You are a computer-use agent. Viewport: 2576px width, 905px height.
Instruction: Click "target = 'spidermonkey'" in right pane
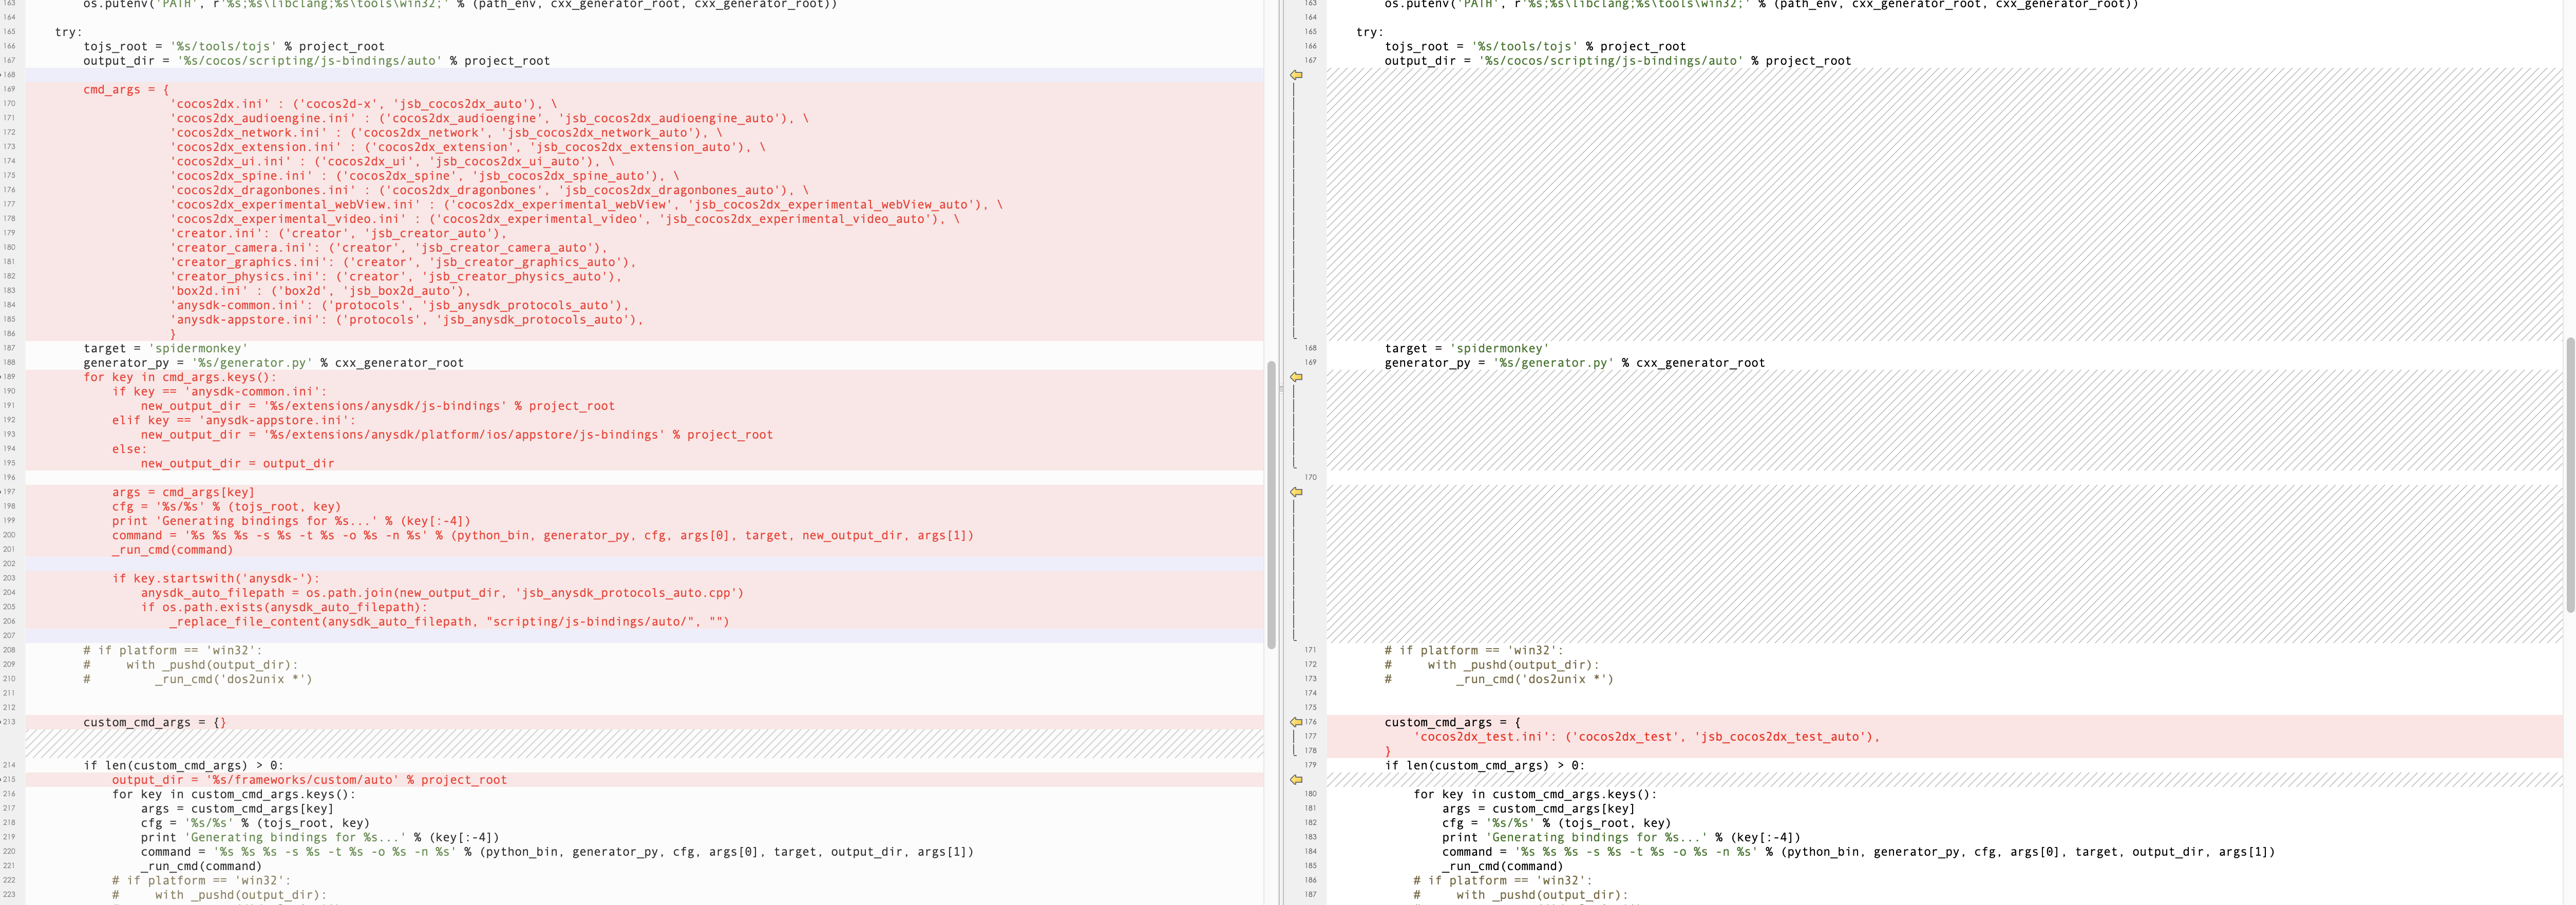tap(1466, 349)
